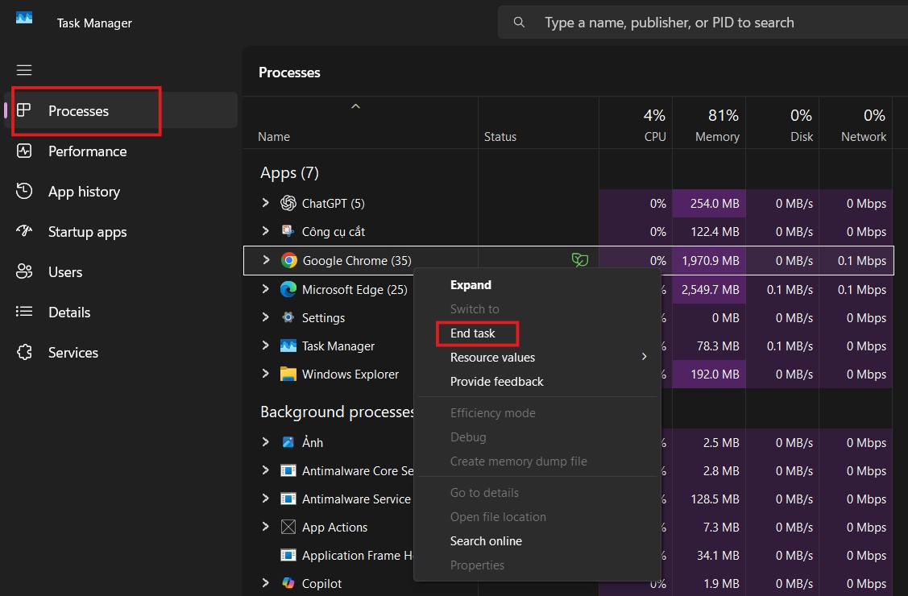Click Expand in the context menu
The height and width of the screenshot is (596, 908).
pyautogui.click(x=471, y=284)
